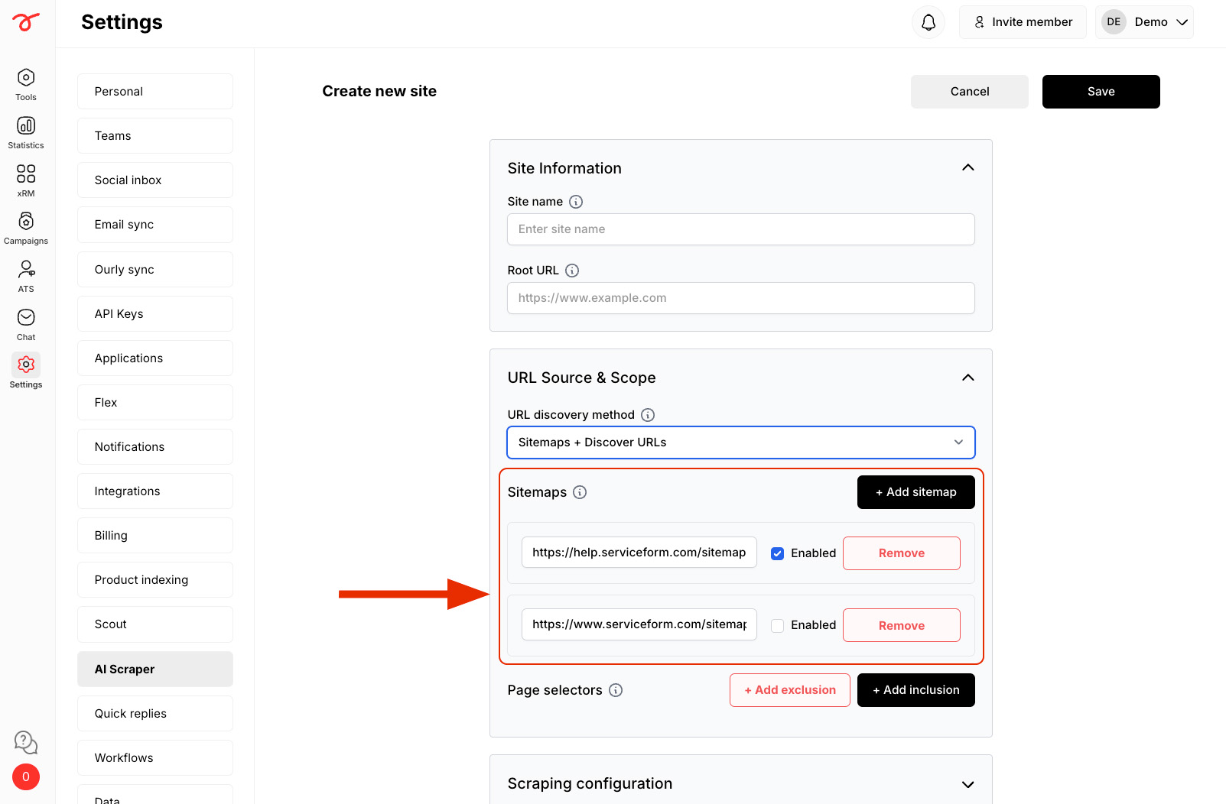The height and width of the screenshot is (804, 1226).
Task: Cancel creating the new site
Action: pos(970,92)
